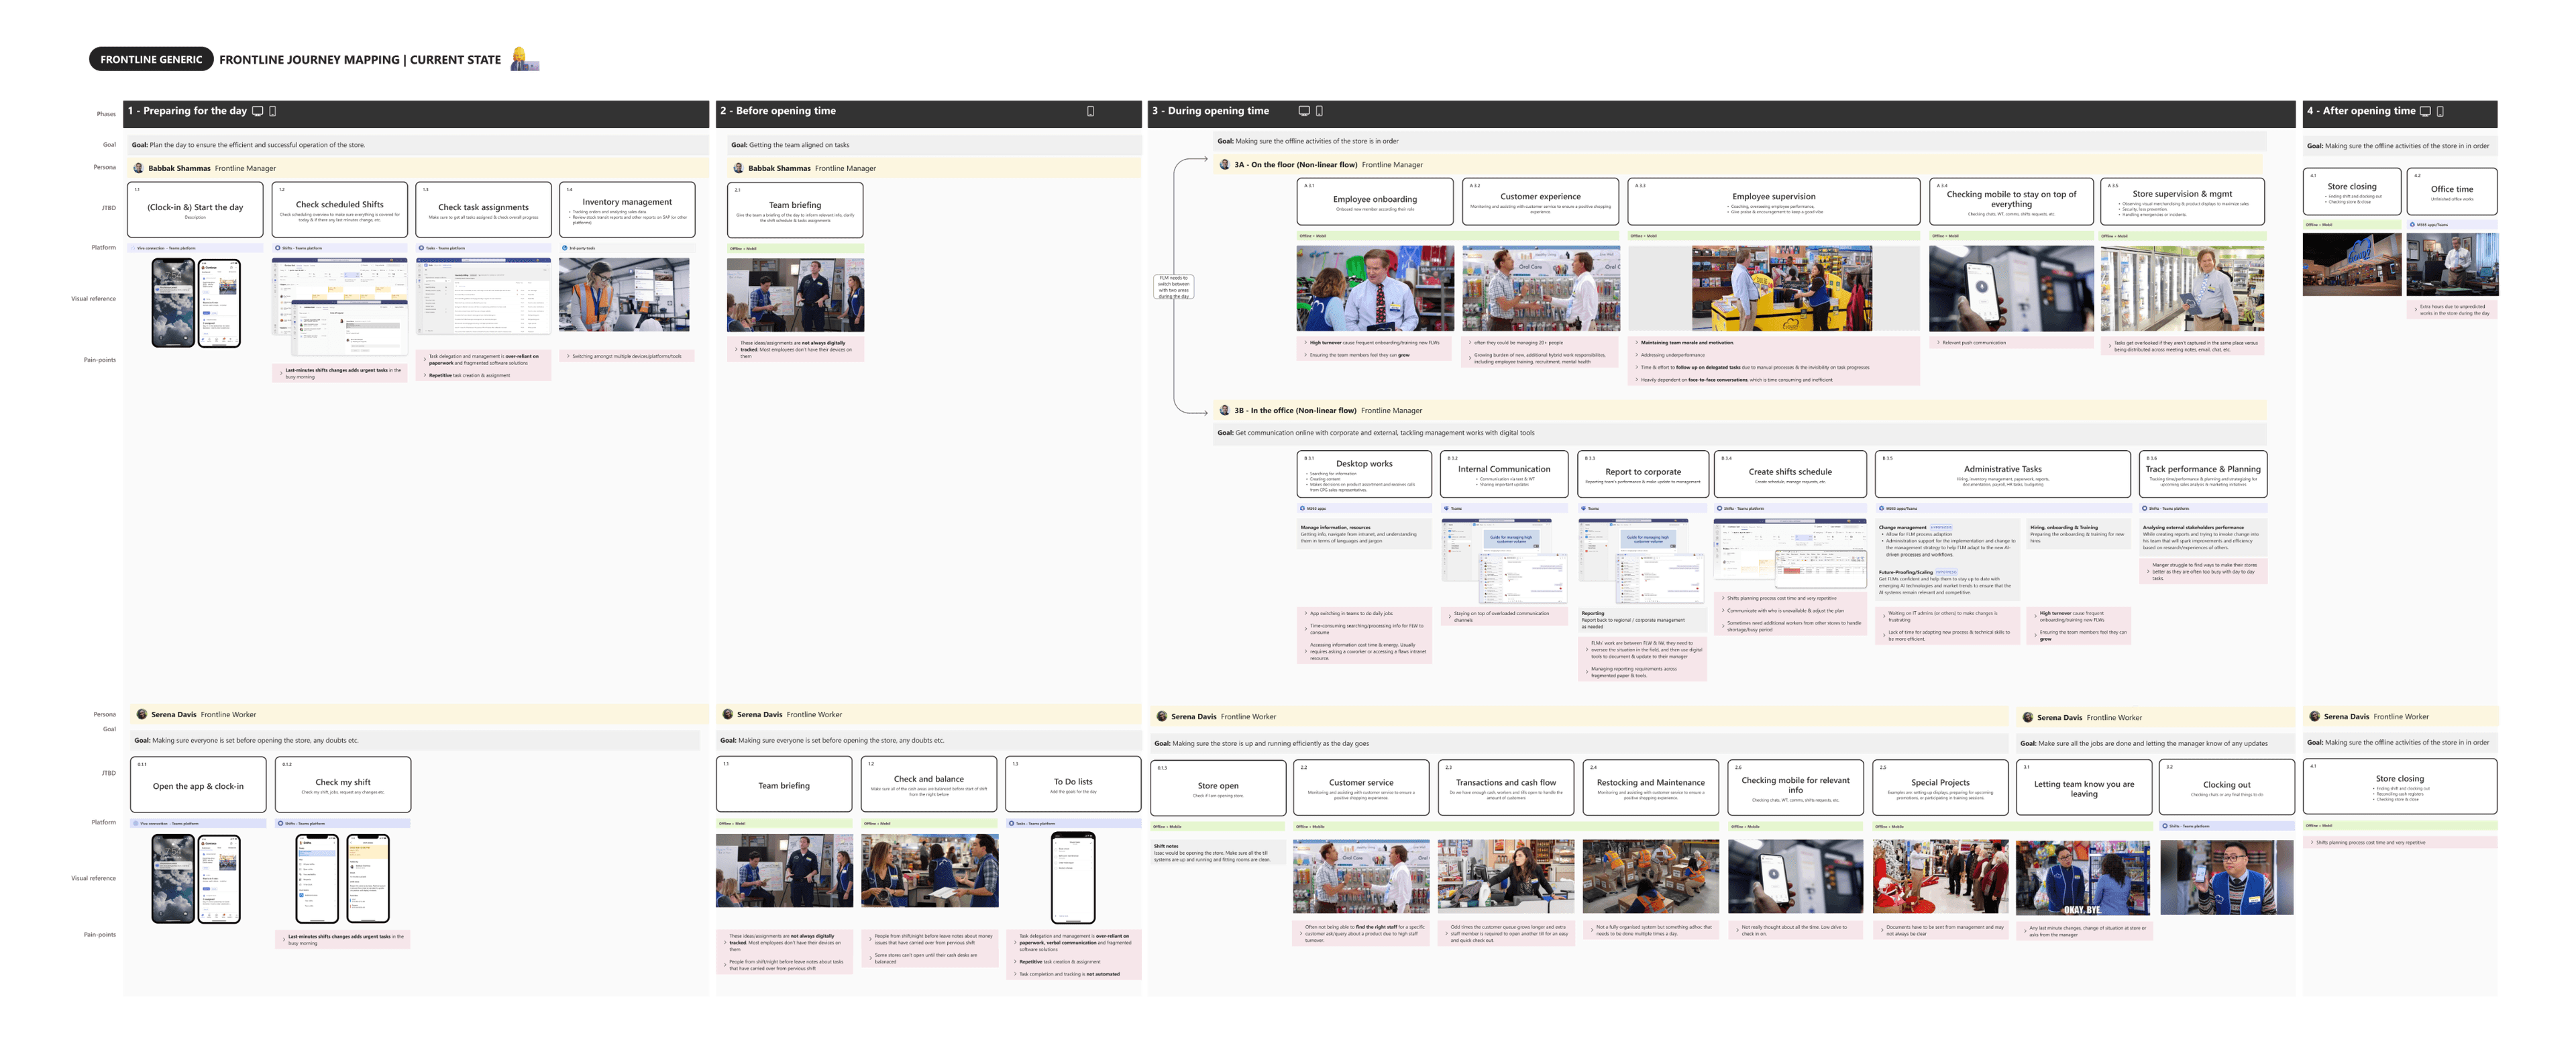Click mobile icon in Preparing for the day header
2576x1062 pixels.
click(x=272, y=111)
